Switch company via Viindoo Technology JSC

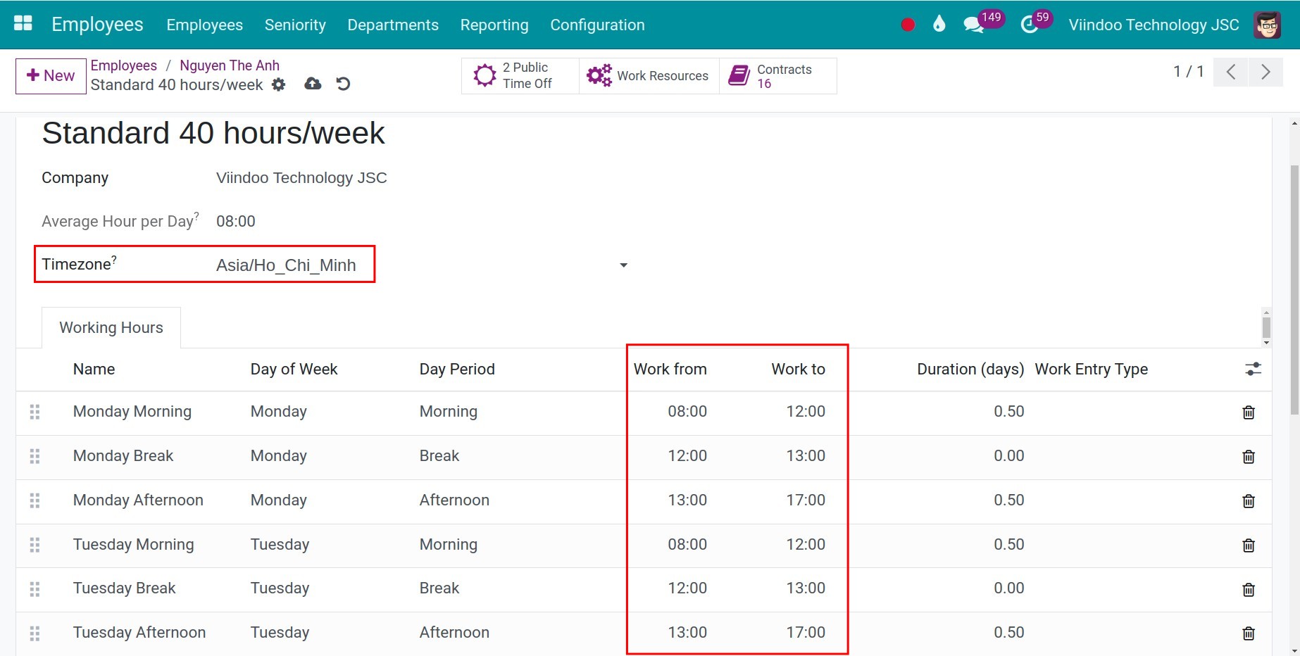tap(1154, 25)
